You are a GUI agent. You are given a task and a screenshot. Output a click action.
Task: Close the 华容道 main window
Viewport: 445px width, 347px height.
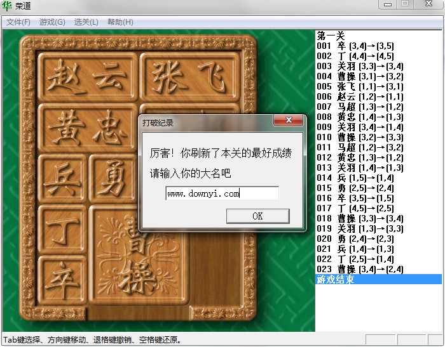pos(429,4)
